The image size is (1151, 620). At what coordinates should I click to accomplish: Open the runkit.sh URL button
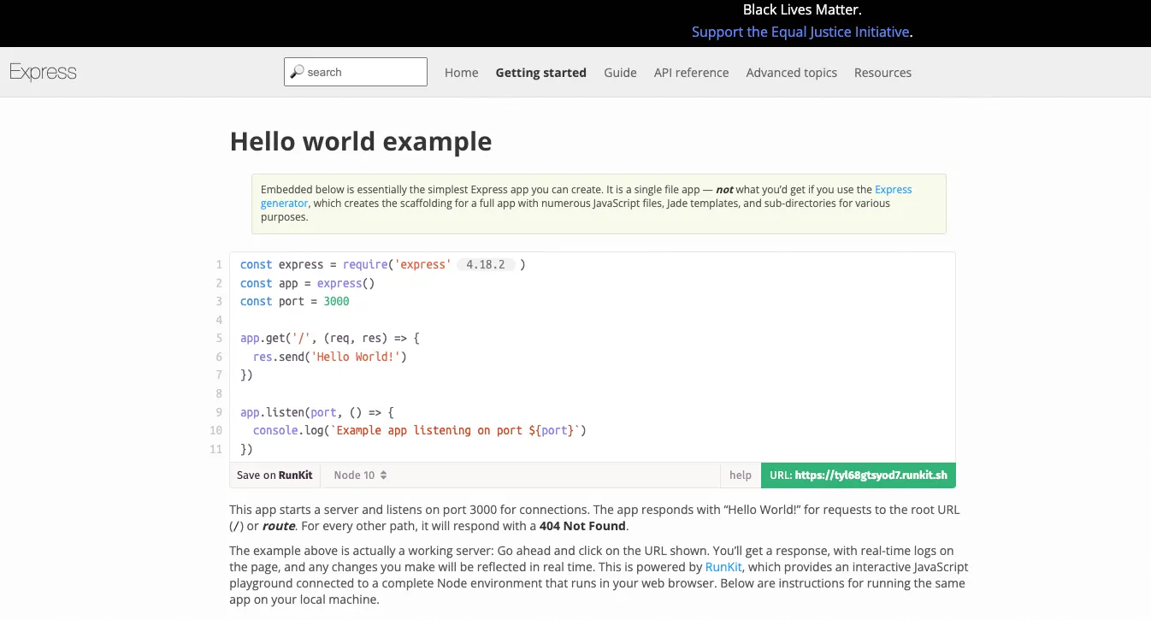859,475
